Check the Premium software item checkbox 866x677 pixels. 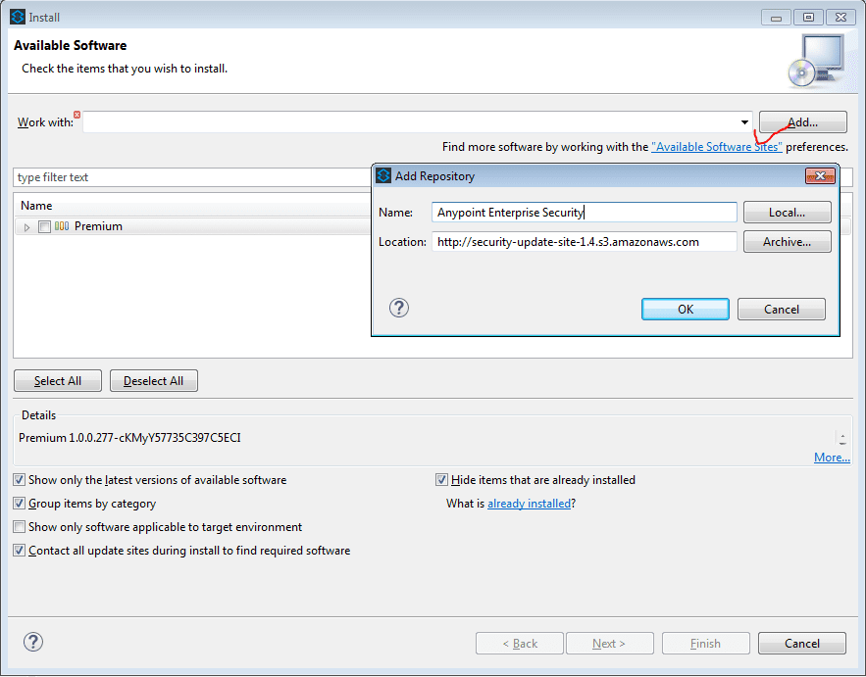pyautogui.click(x=42, y=225)
